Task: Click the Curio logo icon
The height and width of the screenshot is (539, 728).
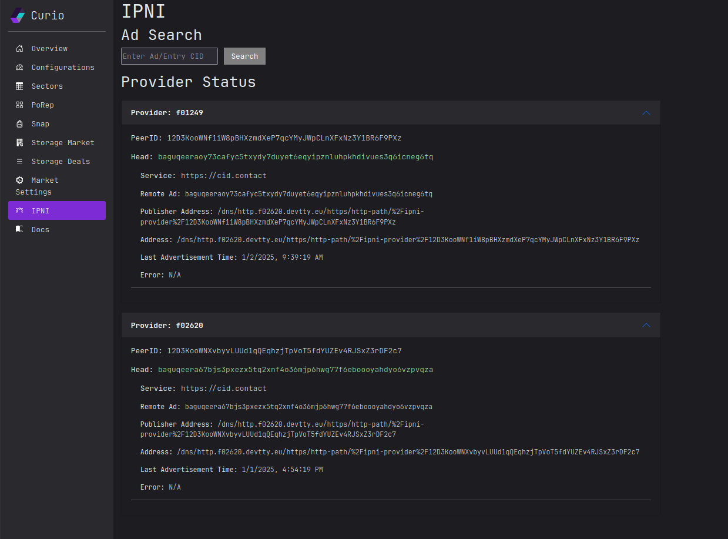Action: point(18,15)
